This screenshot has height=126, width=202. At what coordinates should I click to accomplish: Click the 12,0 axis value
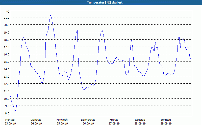(7, 84)
